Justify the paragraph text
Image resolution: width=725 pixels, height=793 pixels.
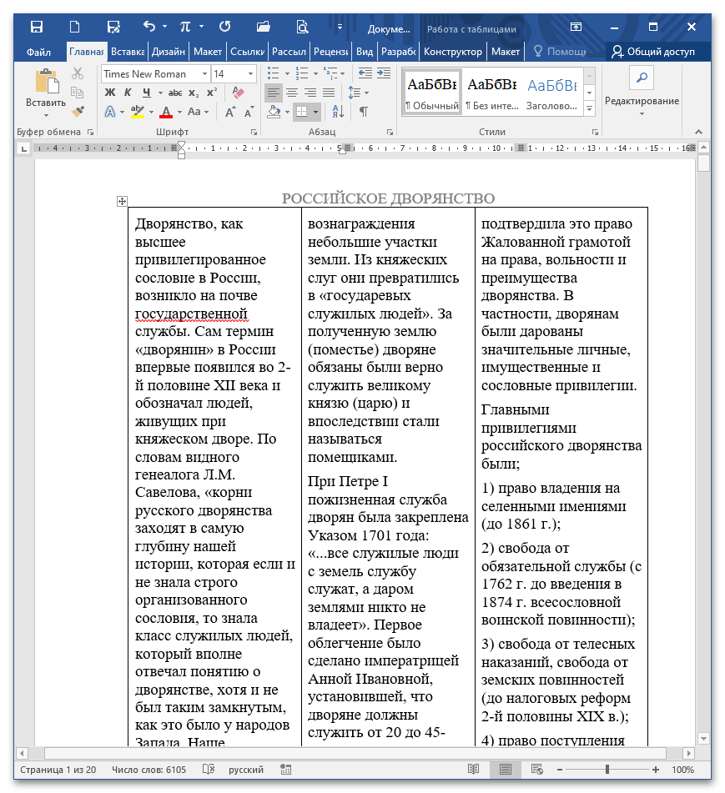point(329,93)
